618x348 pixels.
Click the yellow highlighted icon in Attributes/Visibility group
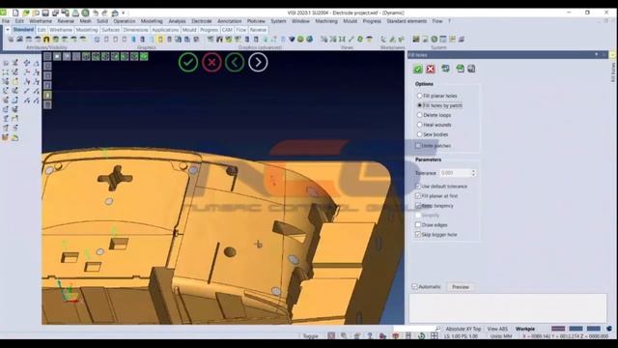(46, 39)
